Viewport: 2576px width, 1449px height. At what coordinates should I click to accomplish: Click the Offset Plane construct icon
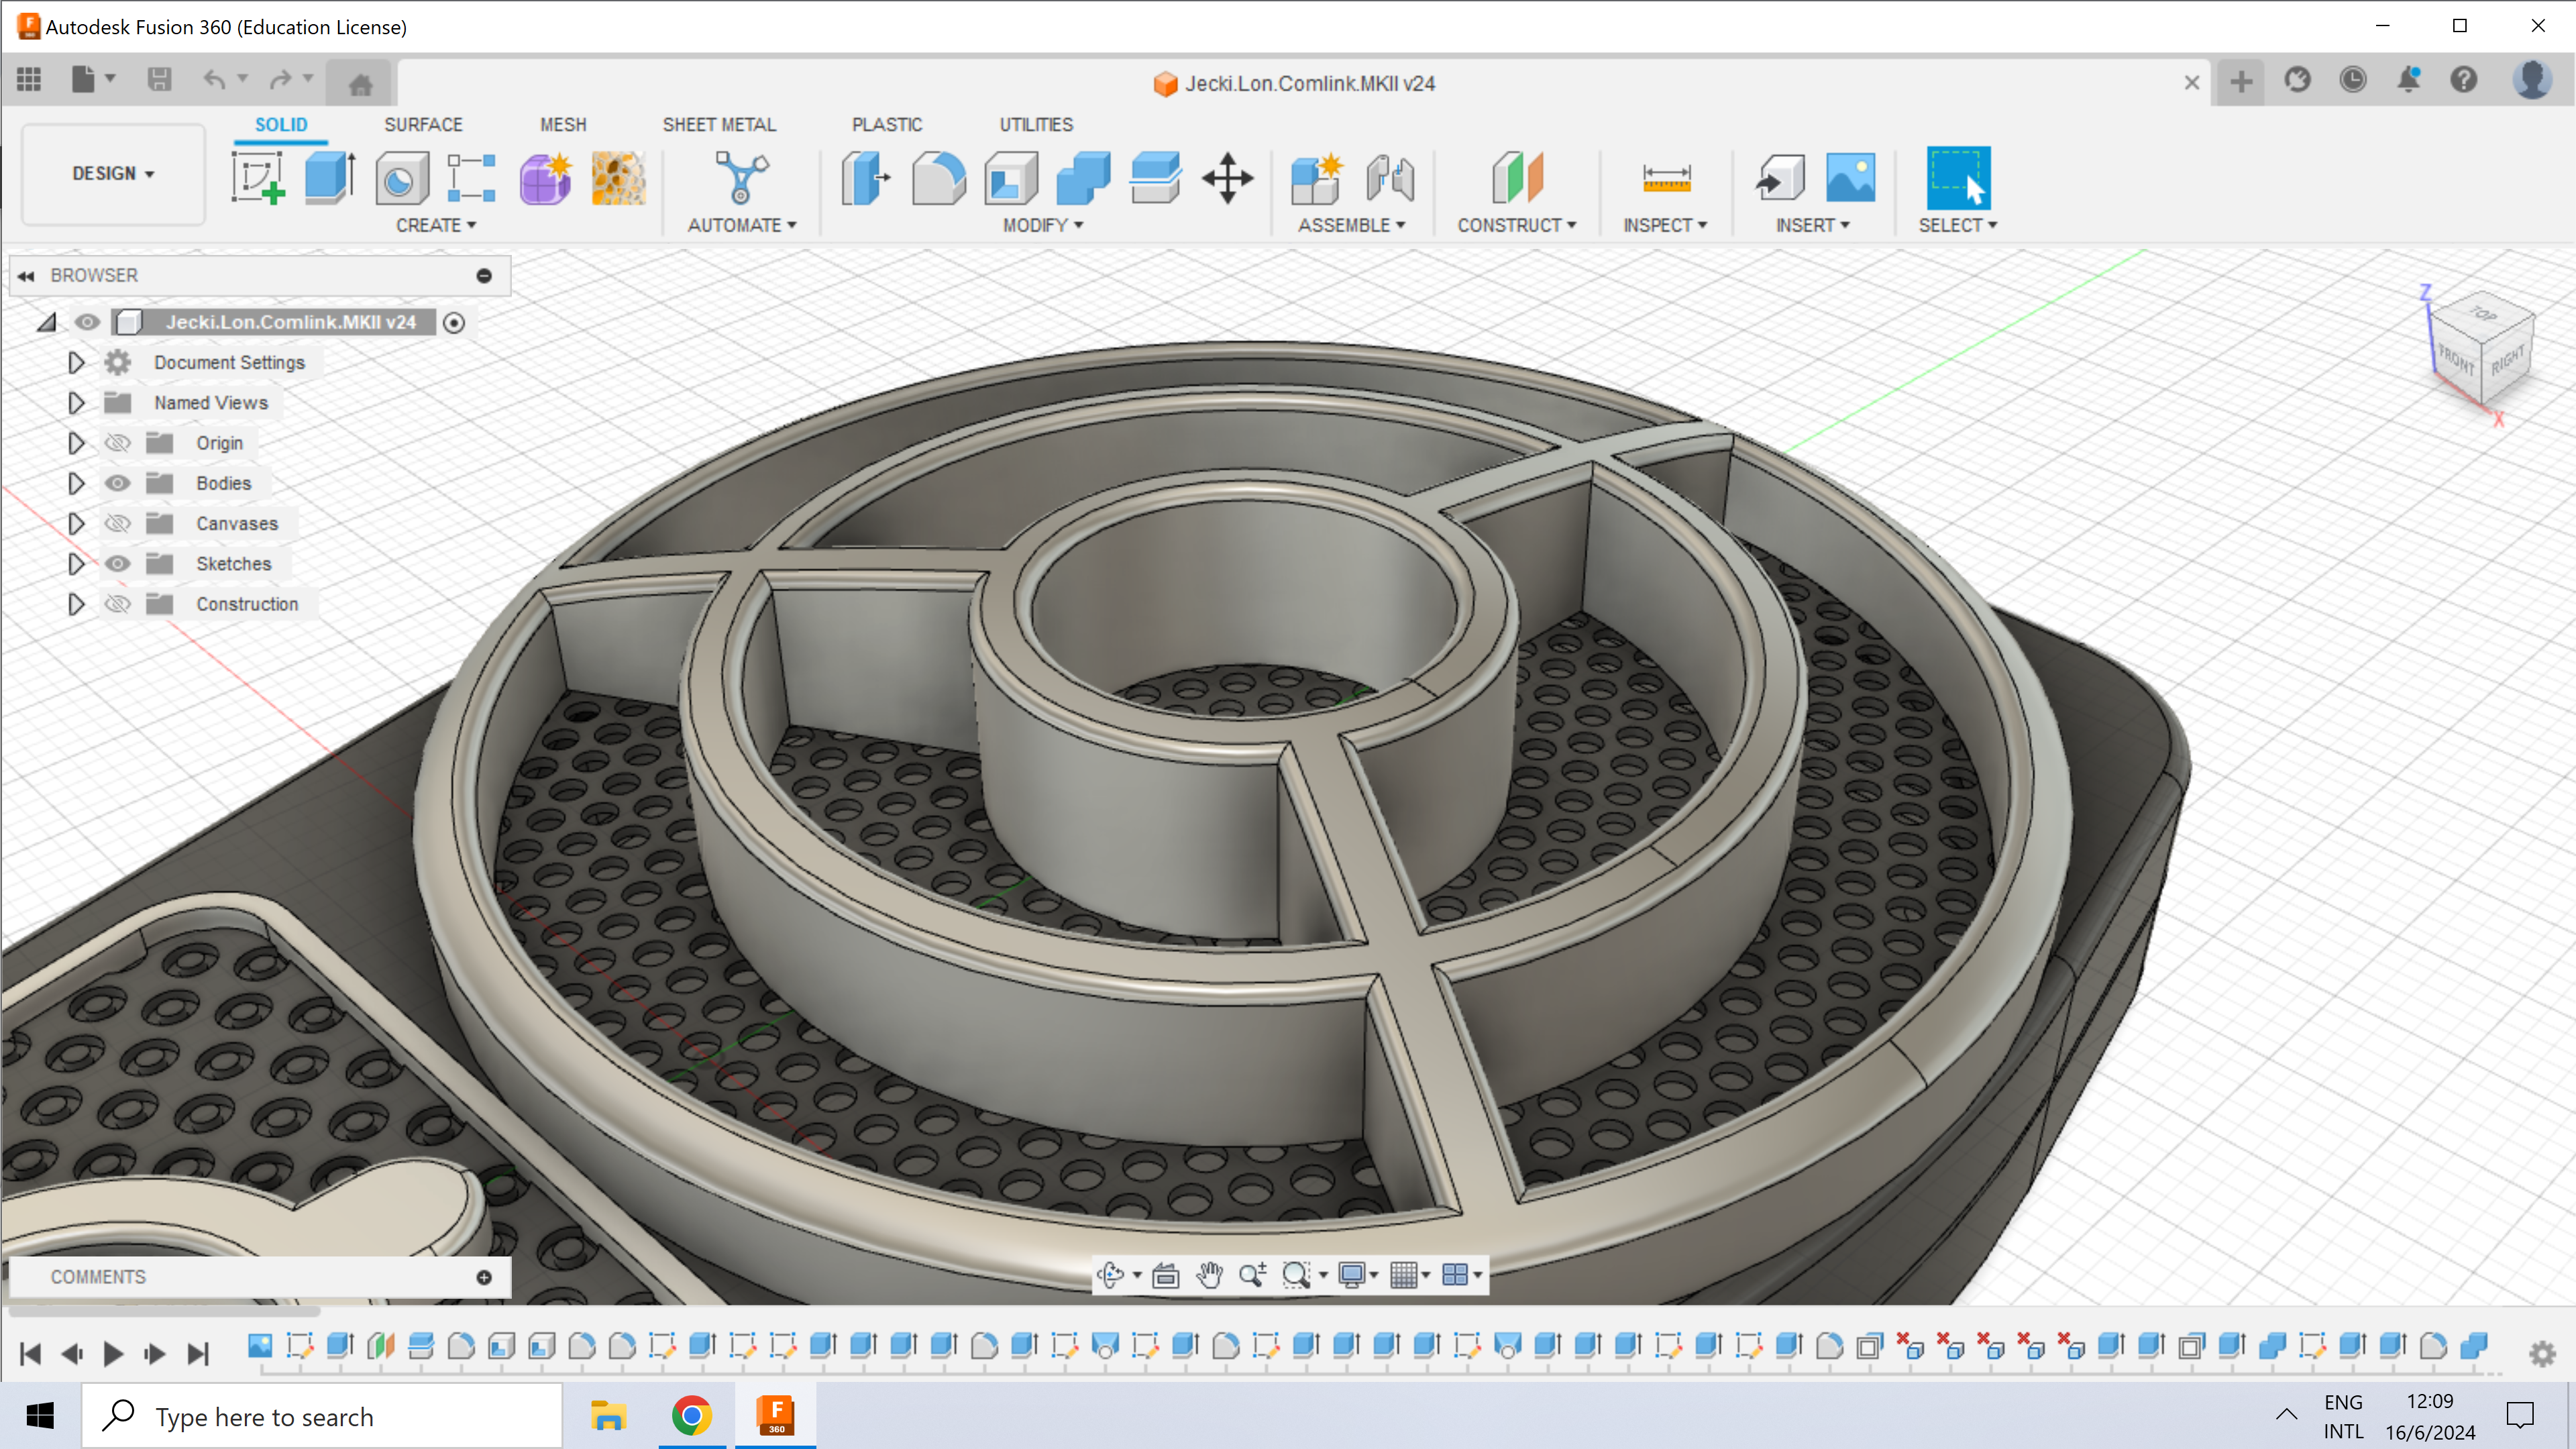[1518, 177]
